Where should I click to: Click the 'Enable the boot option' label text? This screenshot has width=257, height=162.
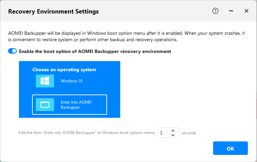coord(95,52)
